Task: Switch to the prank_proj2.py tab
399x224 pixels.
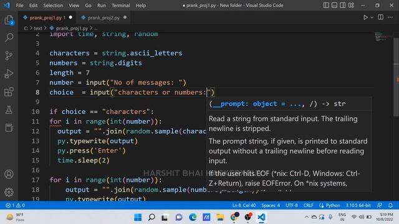Action: coord(104,17)
